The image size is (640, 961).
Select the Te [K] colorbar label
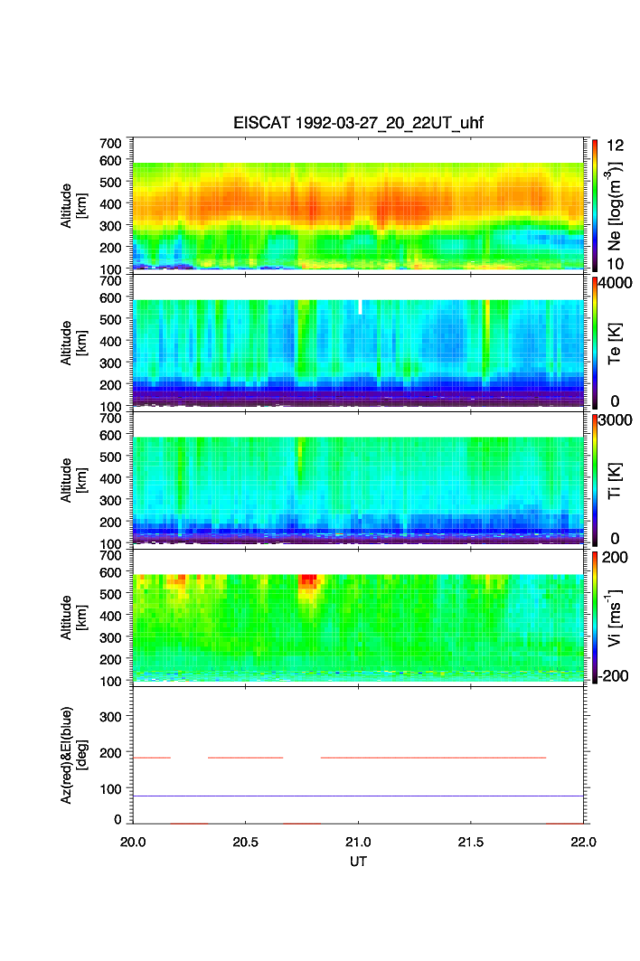615,344
